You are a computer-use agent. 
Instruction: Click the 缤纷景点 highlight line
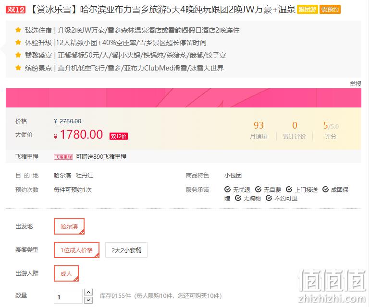tap(124, 68)
